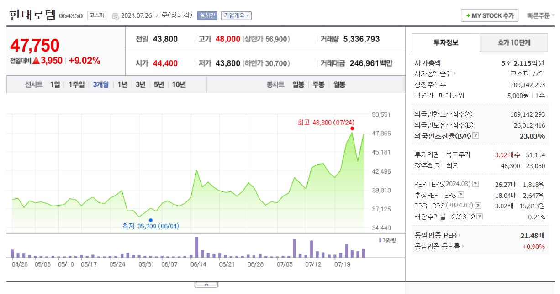Collapse chart with the bottom arrow handle
This screenshot has width=560, height=294.
click(206, 284)
